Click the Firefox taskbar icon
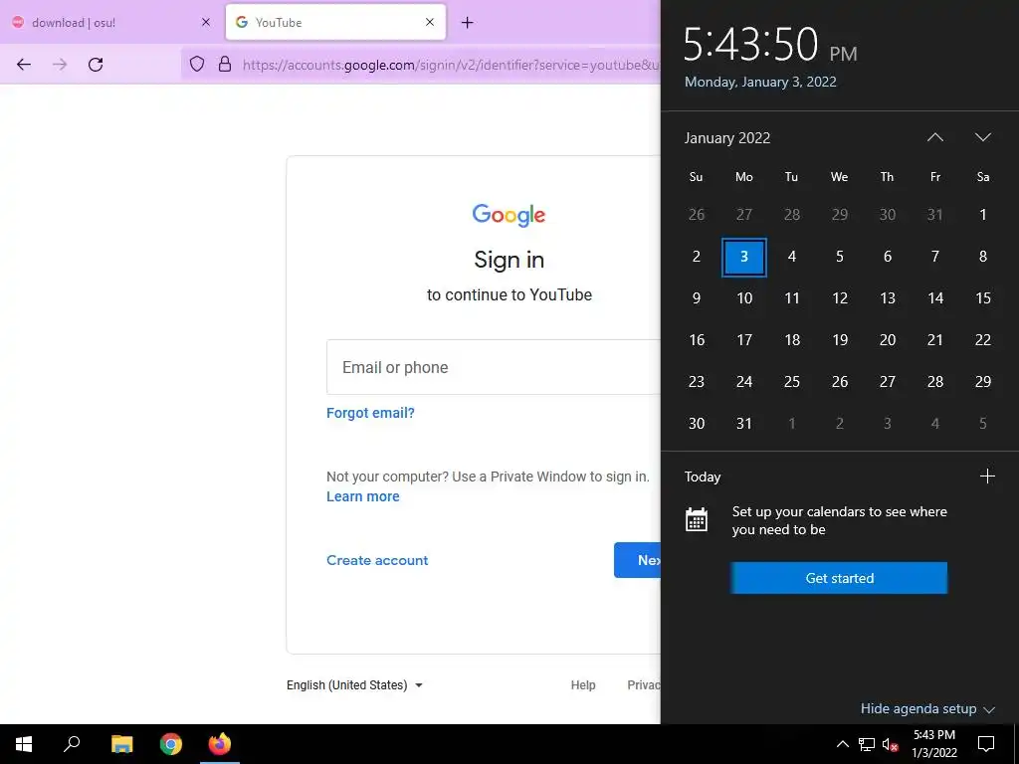1019x764 pixels. 220,744
